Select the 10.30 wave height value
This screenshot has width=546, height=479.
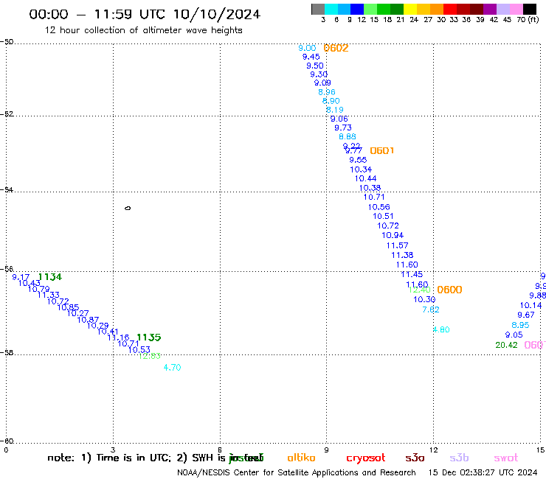click(x=424, y=299)
